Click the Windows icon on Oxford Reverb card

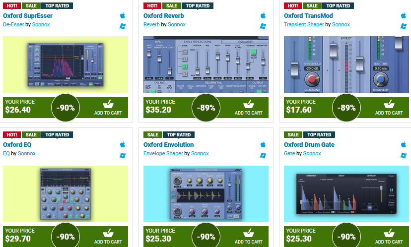coord(263,26)
